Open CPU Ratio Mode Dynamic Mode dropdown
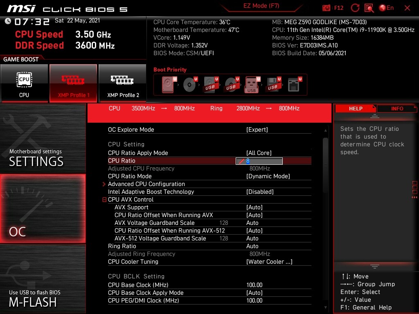This screenshot has width=419, height=314. pos(268,176)
